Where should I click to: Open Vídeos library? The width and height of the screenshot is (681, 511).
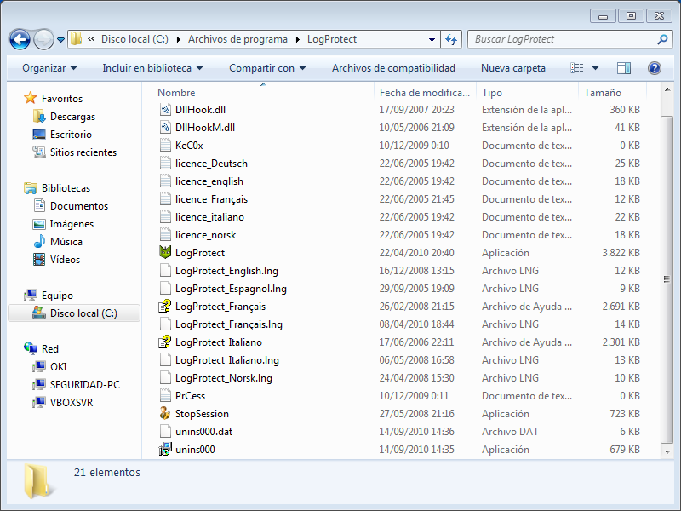click(x=56, y=260)
